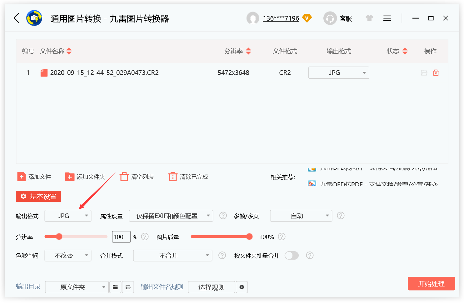This screenshot has height=303, width=464.
Task: Open the 基本设置 tab
Action: click(x=38, y=196)
